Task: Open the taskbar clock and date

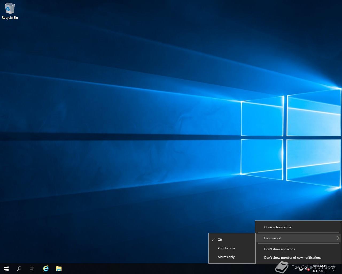Action: click(319, 269)
